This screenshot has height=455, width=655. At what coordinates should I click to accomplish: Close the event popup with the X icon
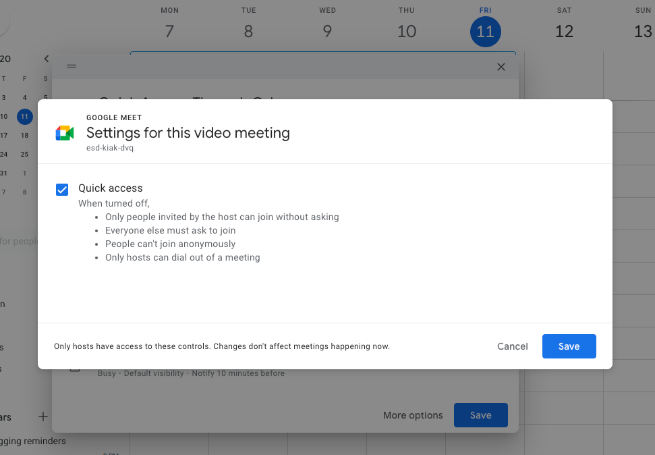click(x=501, y=67)
